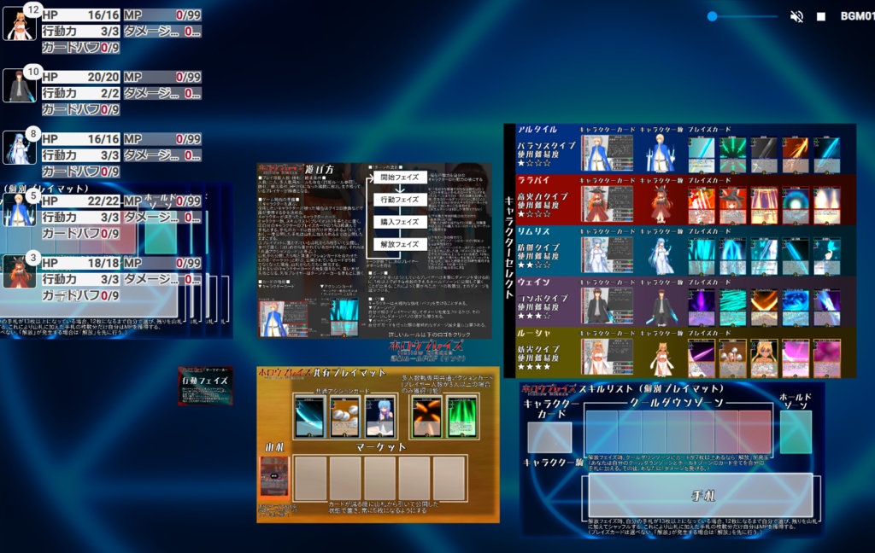The image size is (875, 553).
Task: Select the ララバイ character card
Action: click(x=608, y=204)
